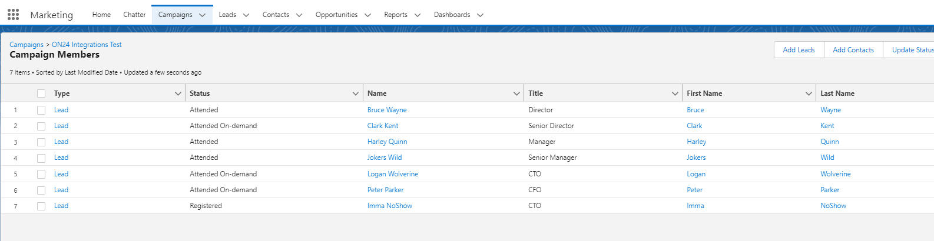
Task: Click the Update Status button
Action: pos(909,50)
